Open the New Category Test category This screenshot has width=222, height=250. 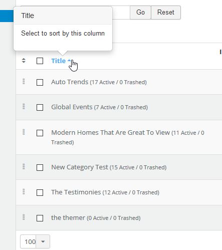point(80,167)
